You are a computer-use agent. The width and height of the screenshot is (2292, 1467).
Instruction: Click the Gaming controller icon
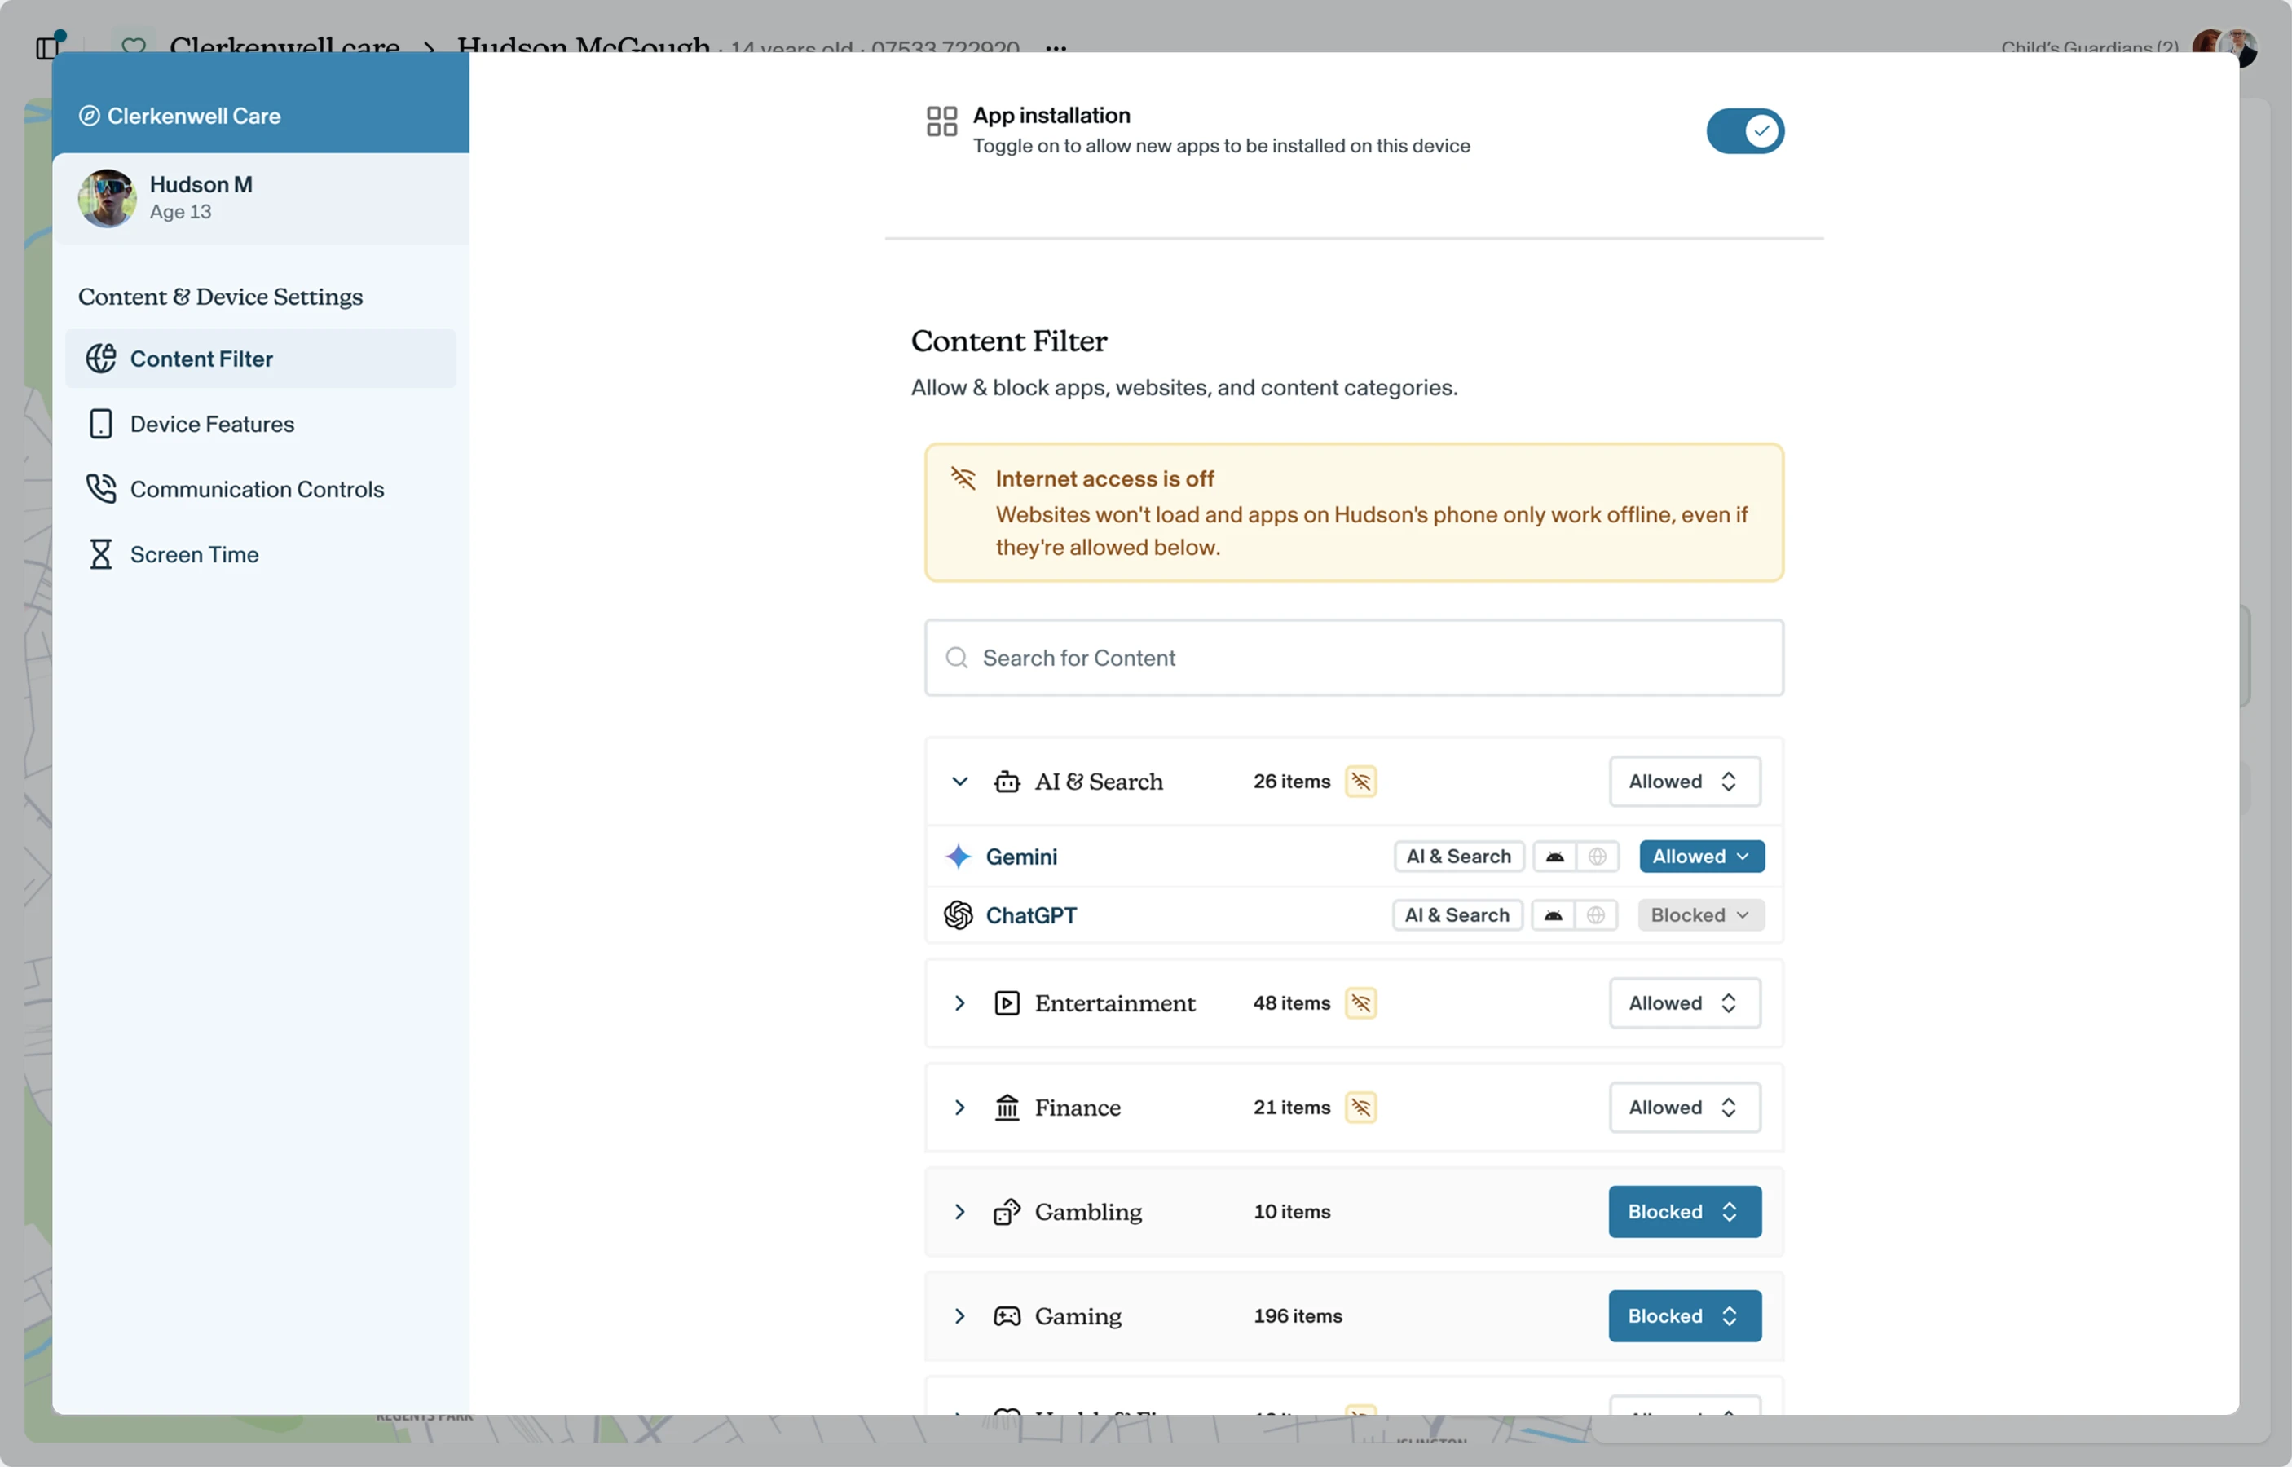[1006, 1315]
